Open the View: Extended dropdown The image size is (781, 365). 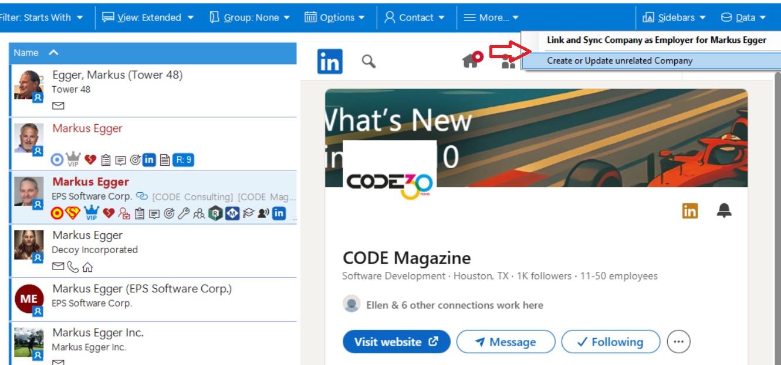point(148,18)
